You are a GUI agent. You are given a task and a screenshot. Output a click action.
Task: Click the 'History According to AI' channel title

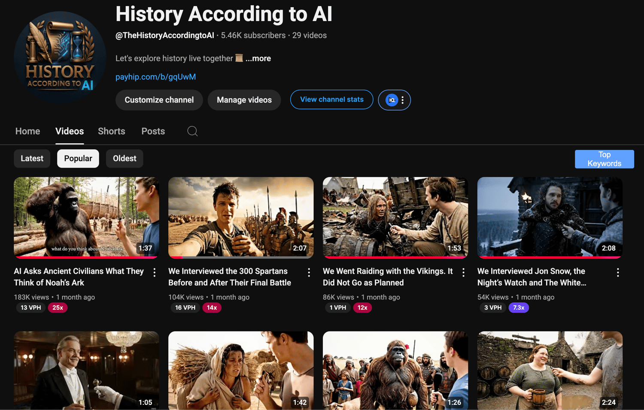(x=224, y=14)
